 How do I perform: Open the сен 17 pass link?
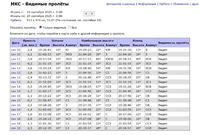click(16, 114)
